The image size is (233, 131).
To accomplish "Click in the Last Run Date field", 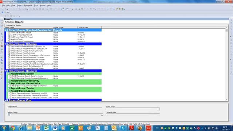I will (133, 115).
